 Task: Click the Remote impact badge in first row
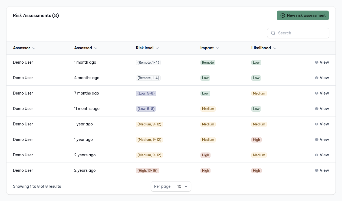(x=208, y=62)
